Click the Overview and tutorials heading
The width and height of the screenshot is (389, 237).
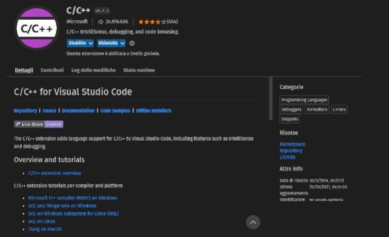pyautogui.click(x=49, y=160)
